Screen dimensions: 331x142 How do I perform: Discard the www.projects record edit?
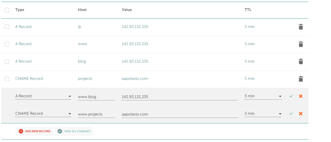click(x=301, y=113)
